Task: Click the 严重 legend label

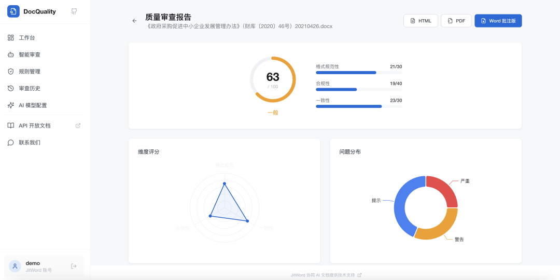Action: point(465,181)
